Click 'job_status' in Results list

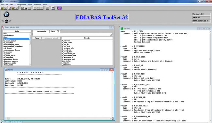tap(67, 61)
